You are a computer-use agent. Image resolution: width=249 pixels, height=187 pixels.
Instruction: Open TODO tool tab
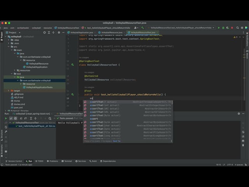point(39,161)
